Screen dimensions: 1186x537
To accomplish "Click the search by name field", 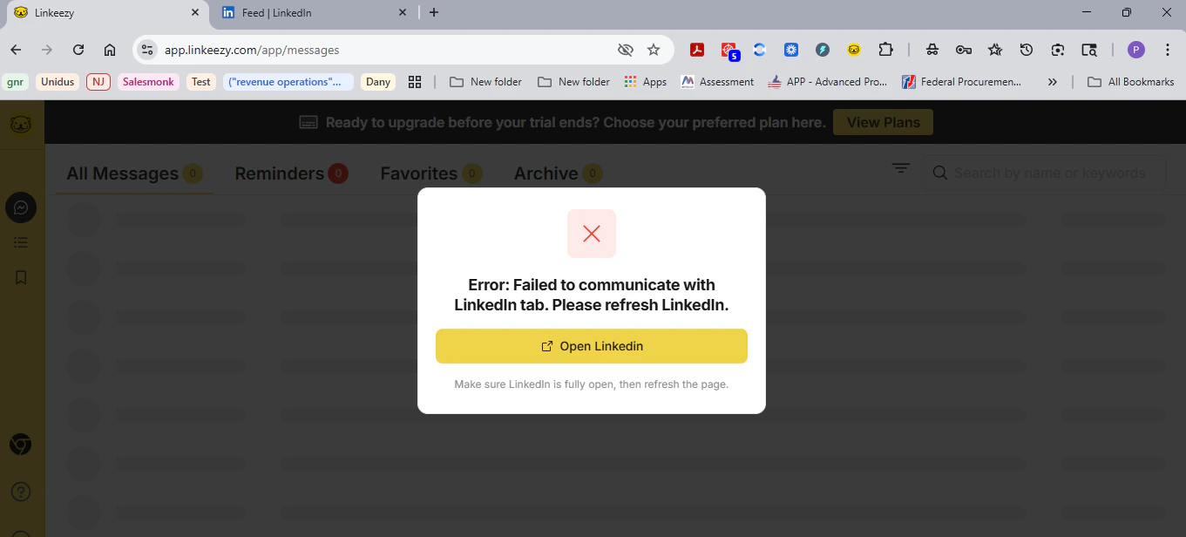I will pos(1044,173).
